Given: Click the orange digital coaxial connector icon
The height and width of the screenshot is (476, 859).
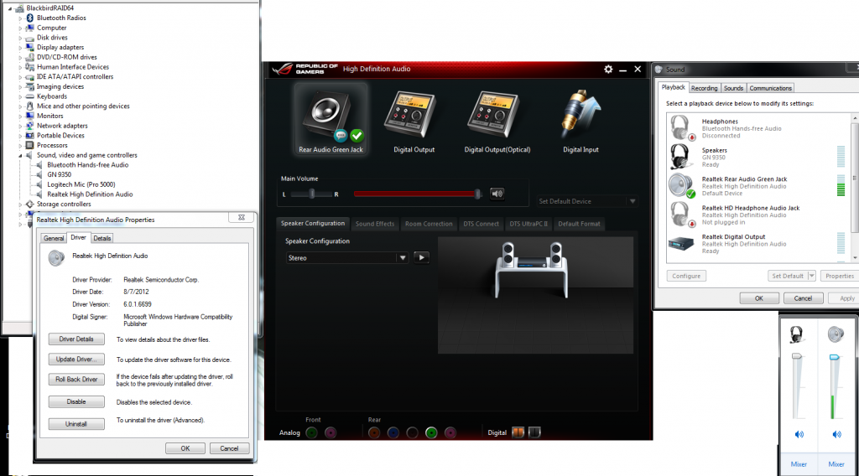Looking at the screenshot, I should (518, 432).
